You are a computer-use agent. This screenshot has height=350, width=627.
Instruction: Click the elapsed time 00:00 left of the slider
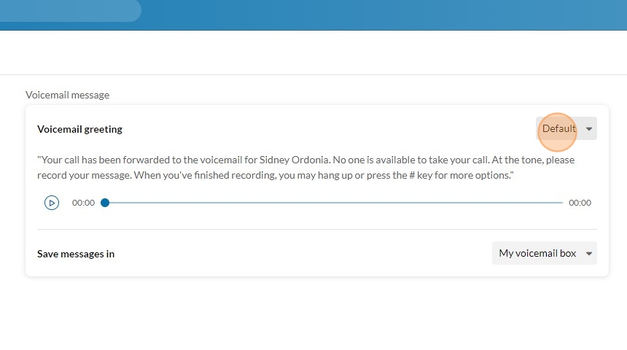tap(83, 203)
